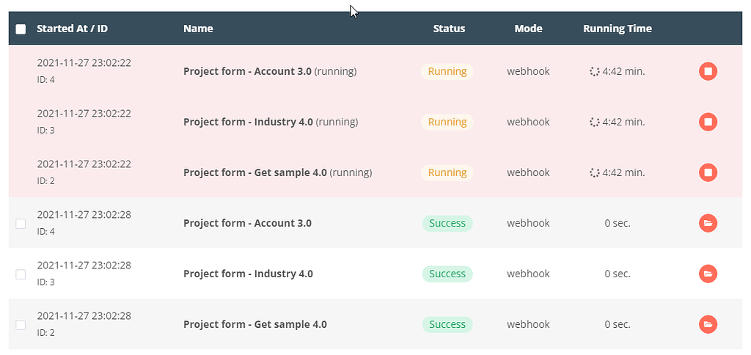
Task: Open the successful Get sample 4.0 execution folder
Action: coord(708,324)
